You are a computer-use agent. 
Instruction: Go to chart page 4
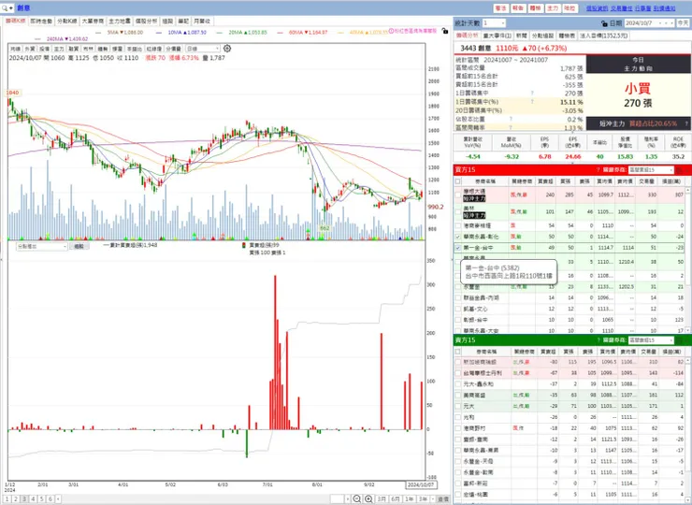33,498
